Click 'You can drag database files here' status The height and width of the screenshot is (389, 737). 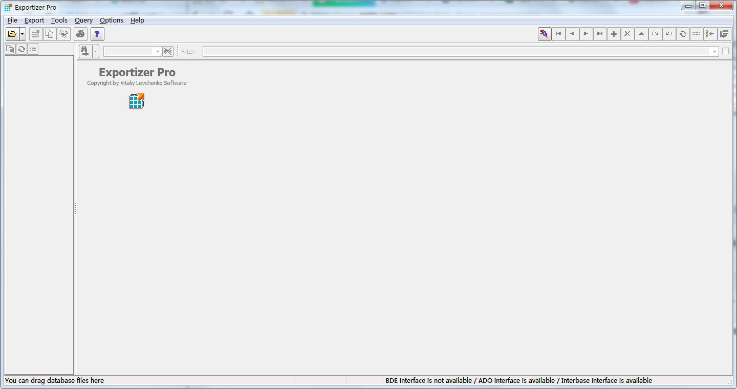pyautogui.click(x=54, y=380)
